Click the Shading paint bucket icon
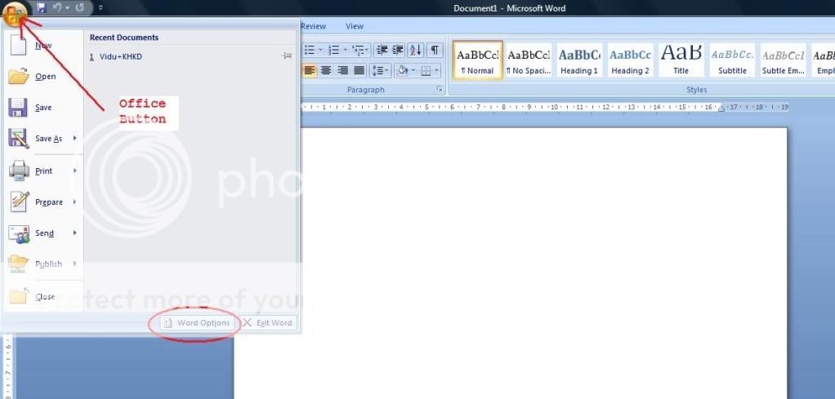Viewport: 835px width, 399px height. point(403,70)
